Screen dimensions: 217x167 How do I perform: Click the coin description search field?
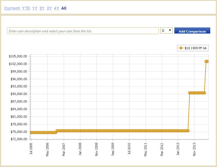83,31
